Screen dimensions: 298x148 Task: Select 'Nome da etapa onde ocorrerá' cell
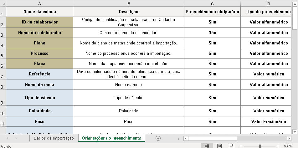(x=129, y=64)
